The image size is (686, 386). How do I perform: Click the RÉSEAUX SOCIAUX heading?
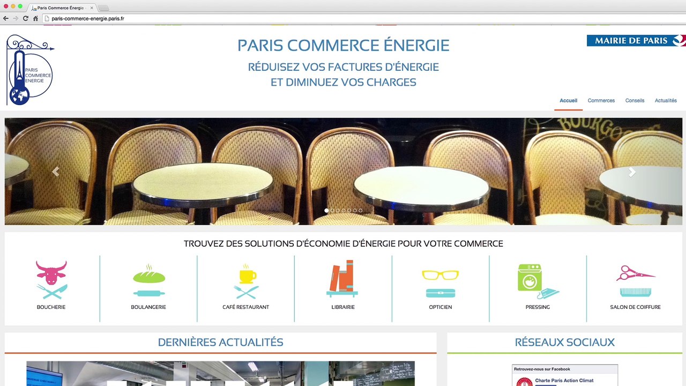point(565,342)
